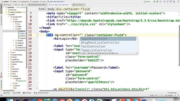Open the TODO tool window

(x=17, y=93)
